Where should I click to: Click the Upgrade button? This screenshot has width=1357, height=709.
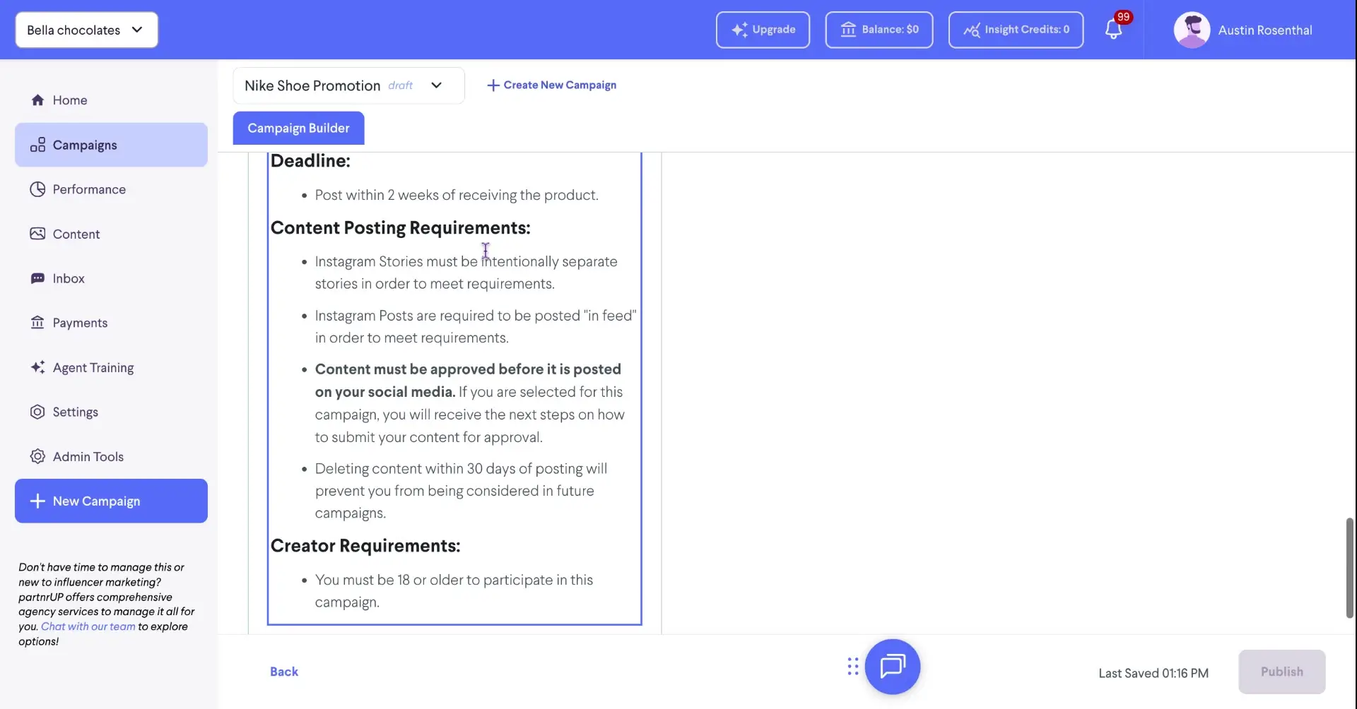[762, 30]
